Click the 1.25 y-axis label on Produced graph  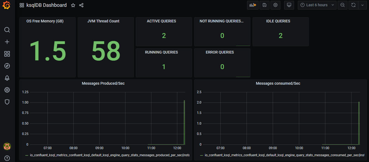click(25, 92)
